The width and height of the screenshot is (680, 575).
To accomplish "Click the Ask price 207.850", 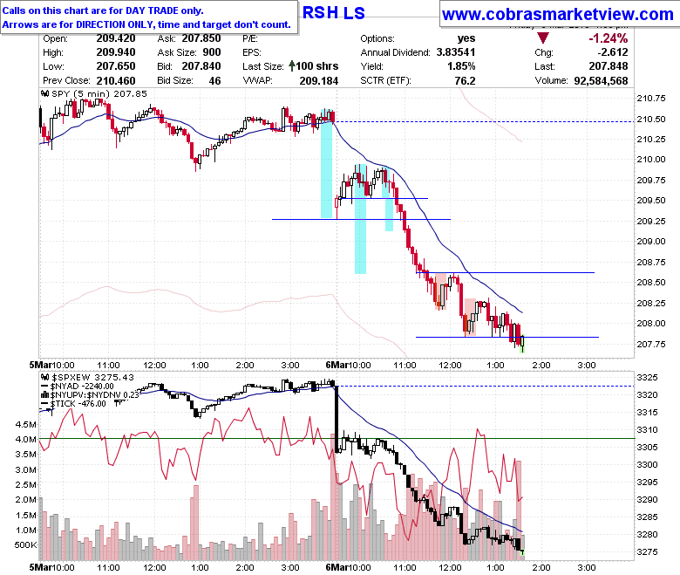I will click(x=201, y=38).
